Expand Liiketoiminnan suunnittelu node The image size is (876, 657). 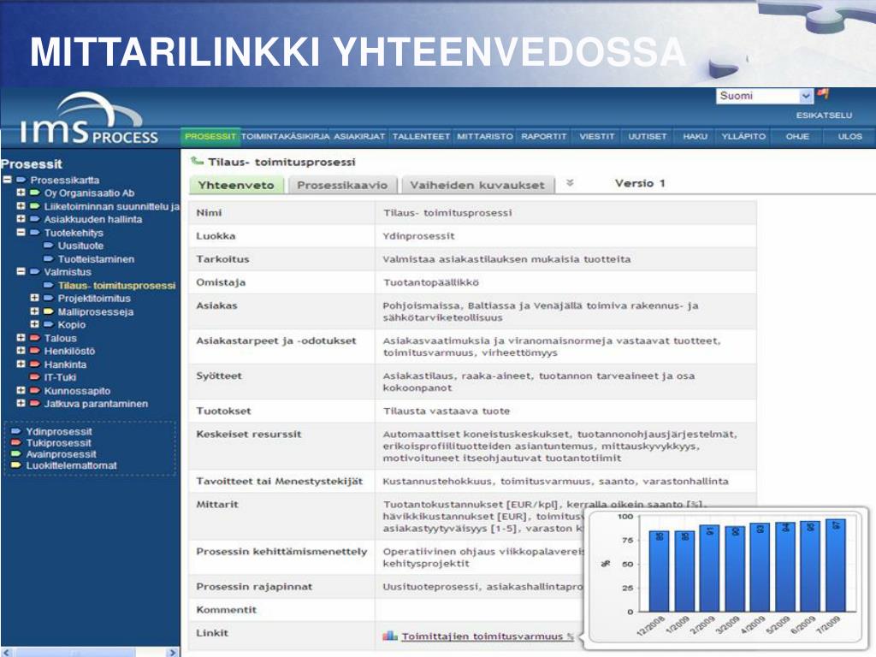[21, 205]
